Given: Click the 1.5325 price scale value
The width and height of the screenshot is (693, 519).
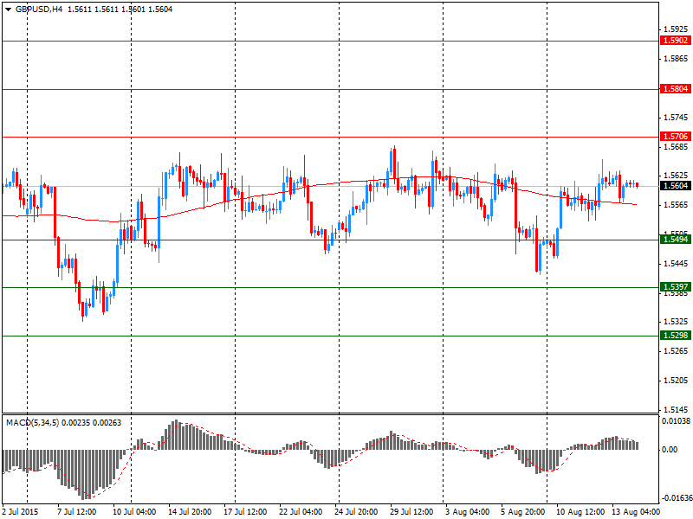Looking at the screenshot, I should (677, 322).
